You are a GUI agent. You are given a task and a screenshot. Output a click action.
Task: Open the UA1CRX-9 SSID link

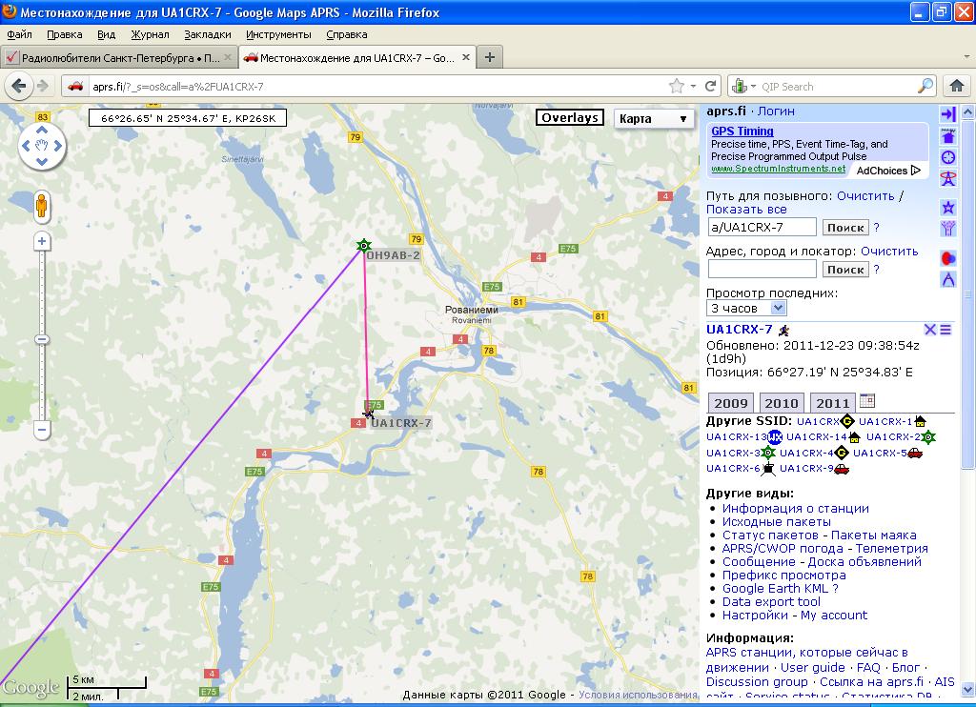coord(806,469)
